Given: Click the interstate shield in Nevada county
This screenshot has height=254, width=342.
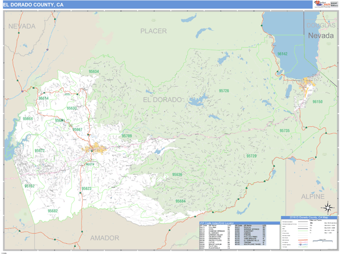Looking at the screenshot, I should click(x=47, y=50).
